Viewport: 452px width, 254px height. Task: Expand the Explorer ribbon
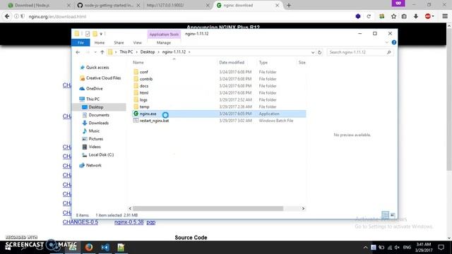[x=386, y=42]
